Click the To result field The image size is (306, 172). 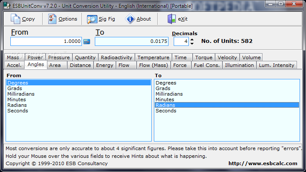point(131,41)
